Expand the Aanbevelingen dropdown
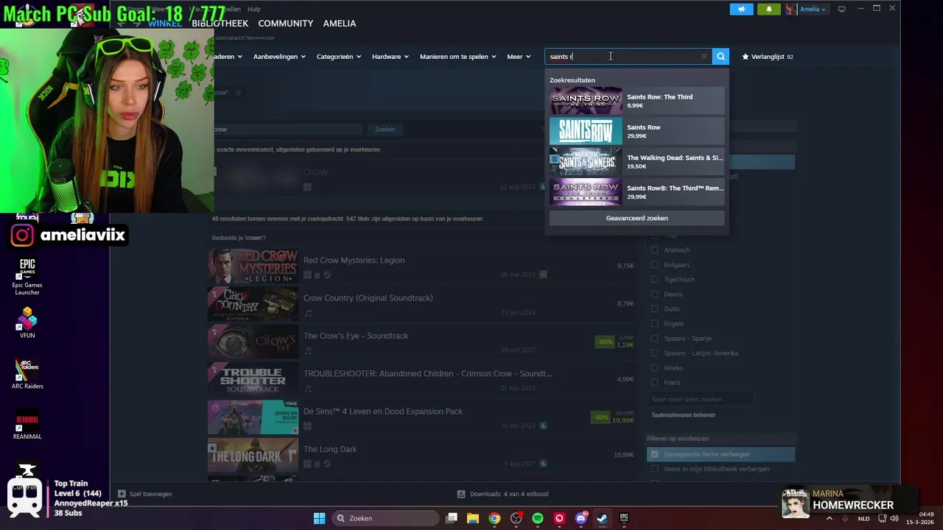The height and width of the screenshot is (530, 943). [279, 57]
